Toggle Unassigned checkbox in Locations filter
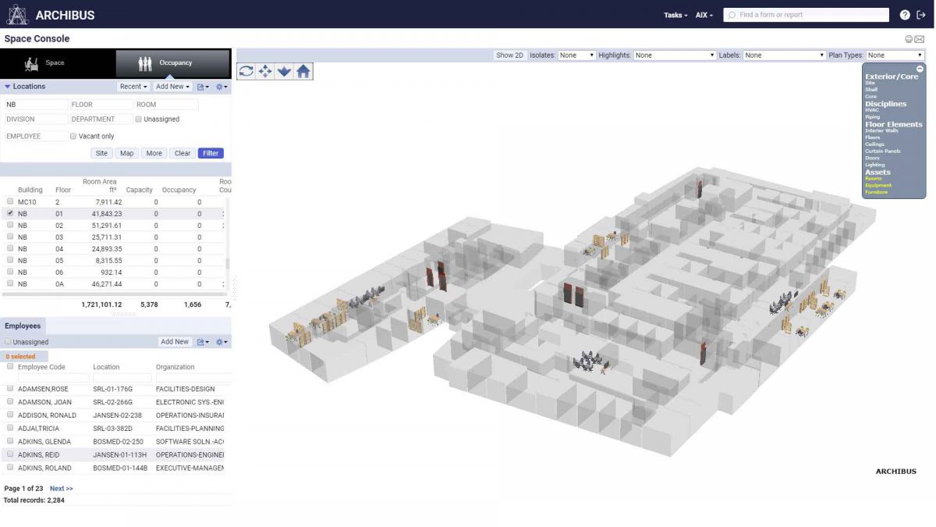 click(x=138, y=119)
